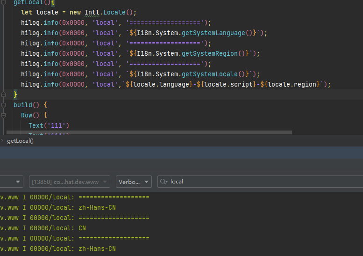Click the search magnifier icon in log filter
Screen dimensions: 363x256
pos(164,182)
